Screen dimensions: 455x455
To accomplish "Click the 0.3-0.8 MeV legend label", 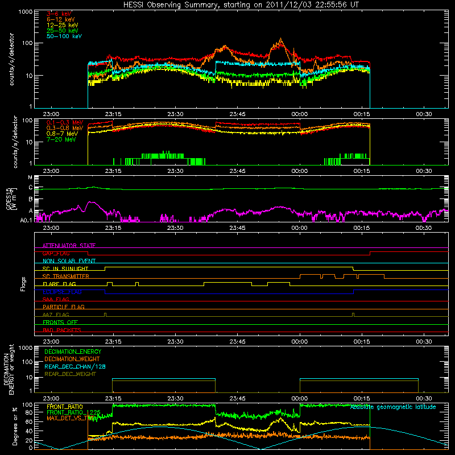I will (65, 128).
